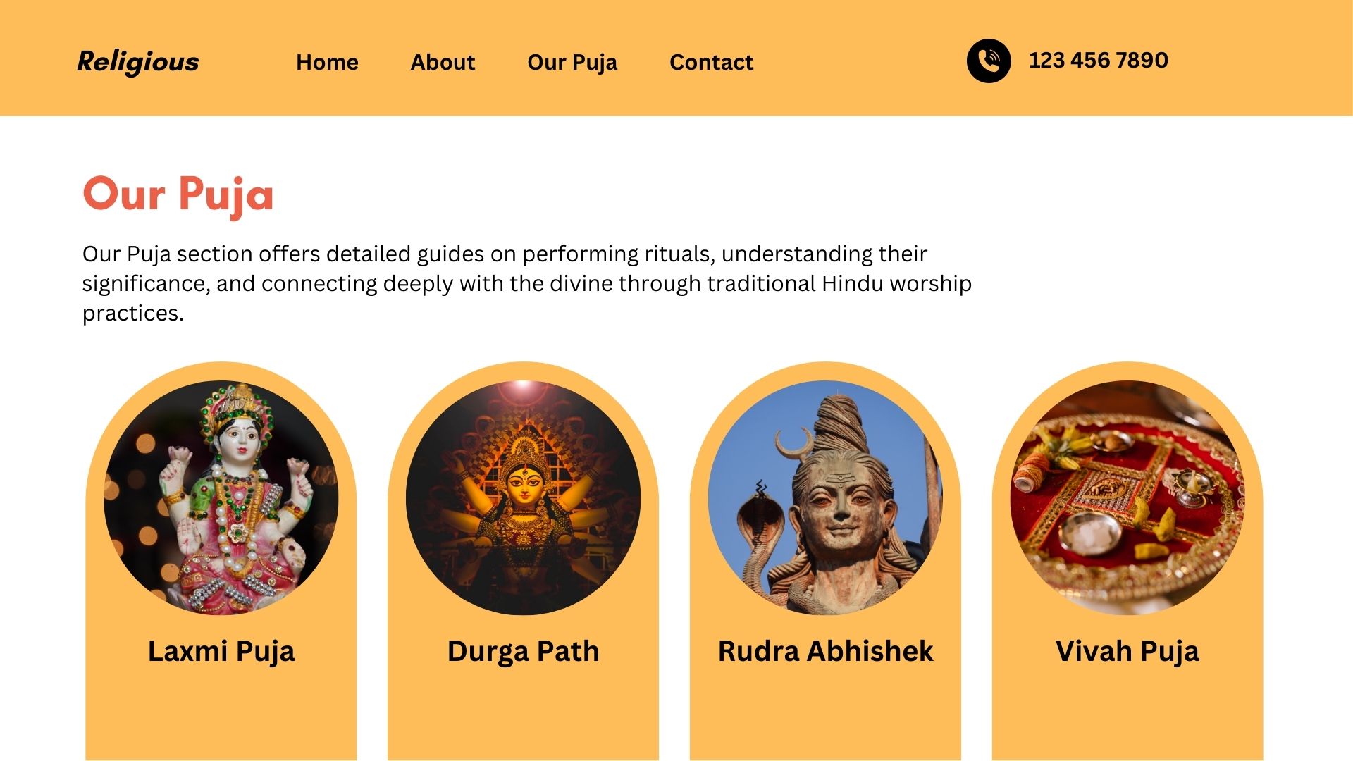Click the Rudra Abhishek title
The image size is (1353, 761).
825,651
